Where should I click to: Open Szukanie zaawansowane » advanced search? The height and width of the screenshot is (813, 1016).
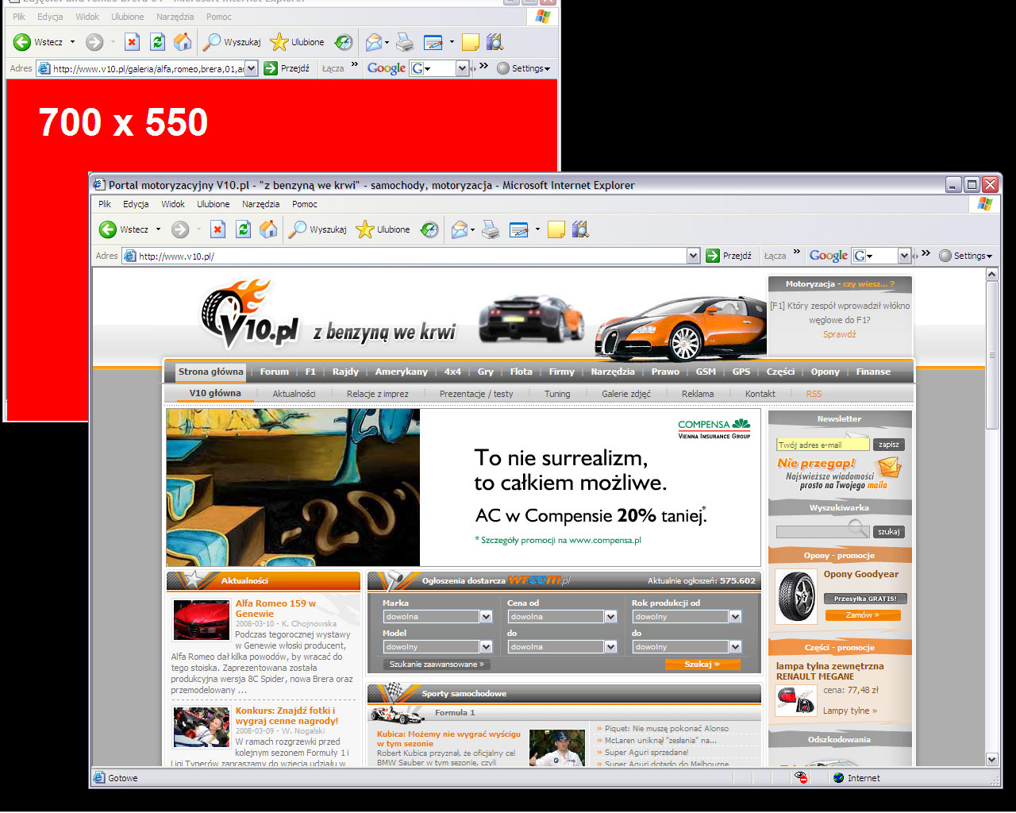tap(437, 665)
